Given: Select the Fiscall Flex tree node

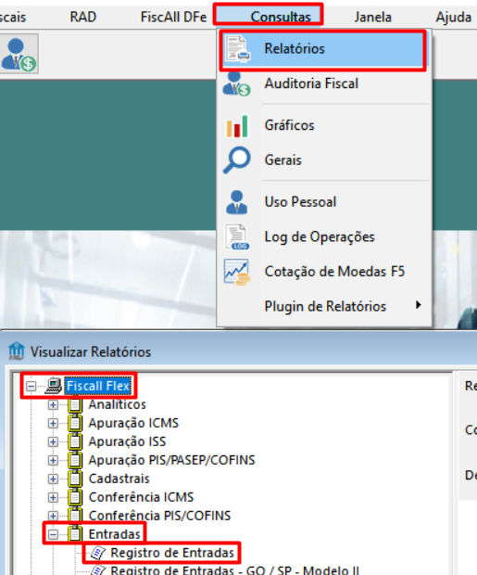Looking at the screenshot, I should [98, 386].
